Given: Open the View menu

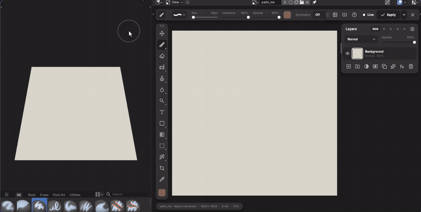Looking at the screenshot, I should (177, 3).
